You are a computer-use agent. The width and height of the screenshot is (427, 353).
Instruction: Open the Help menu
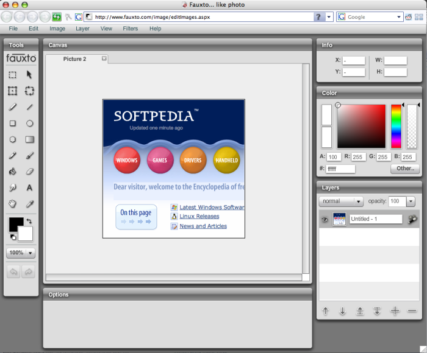[x=155, y=29]
